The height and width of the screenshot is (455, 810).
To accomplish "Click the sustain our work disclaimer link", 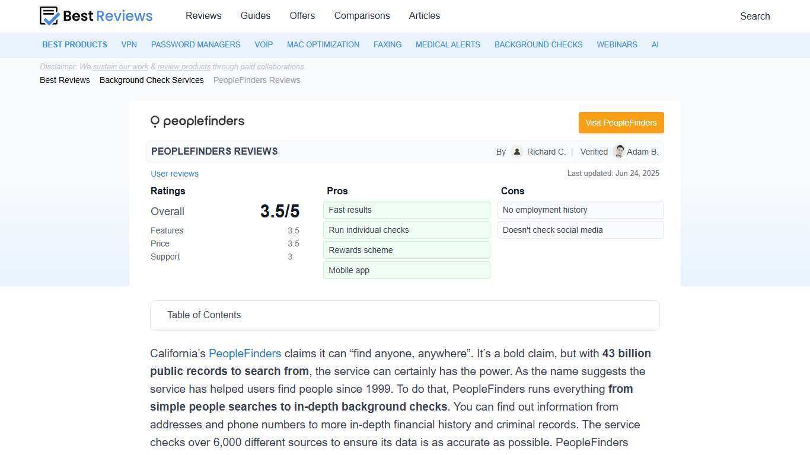I will [x=120, y=66].
